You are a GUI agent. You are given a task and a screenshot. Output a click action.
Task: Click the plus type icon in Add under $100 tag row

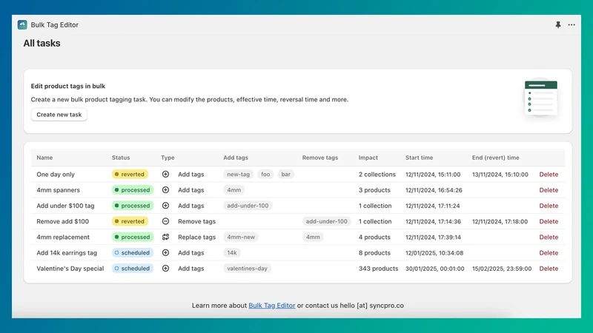point(165,206)
